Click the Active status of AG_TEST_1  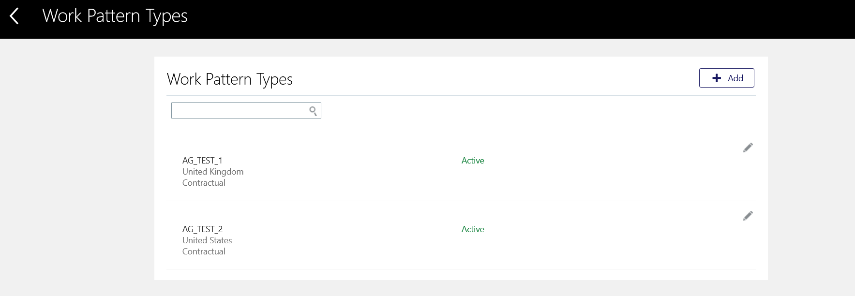tap(472, 160)
